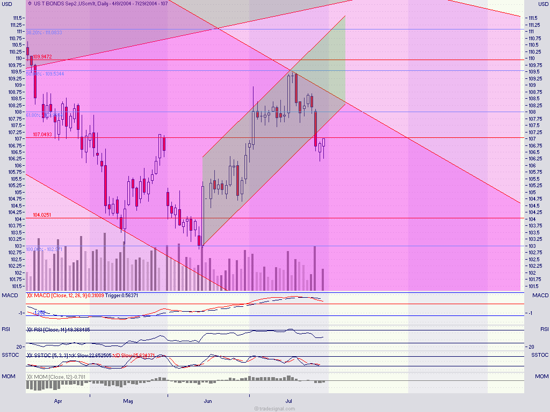The height and width of the screenshot is (412, 550).
Task: Click the Apr label on the date axis
Action: click(57, 401)
